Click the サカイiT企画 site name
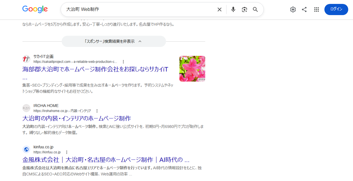Screen dimensions: 353x181 click(x=43, y=56)
